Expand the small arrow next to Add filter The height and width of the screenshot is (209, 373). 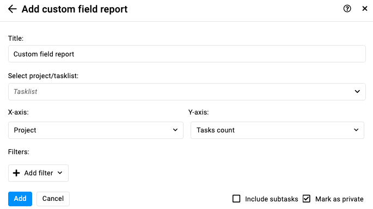(x=60, y=173)
